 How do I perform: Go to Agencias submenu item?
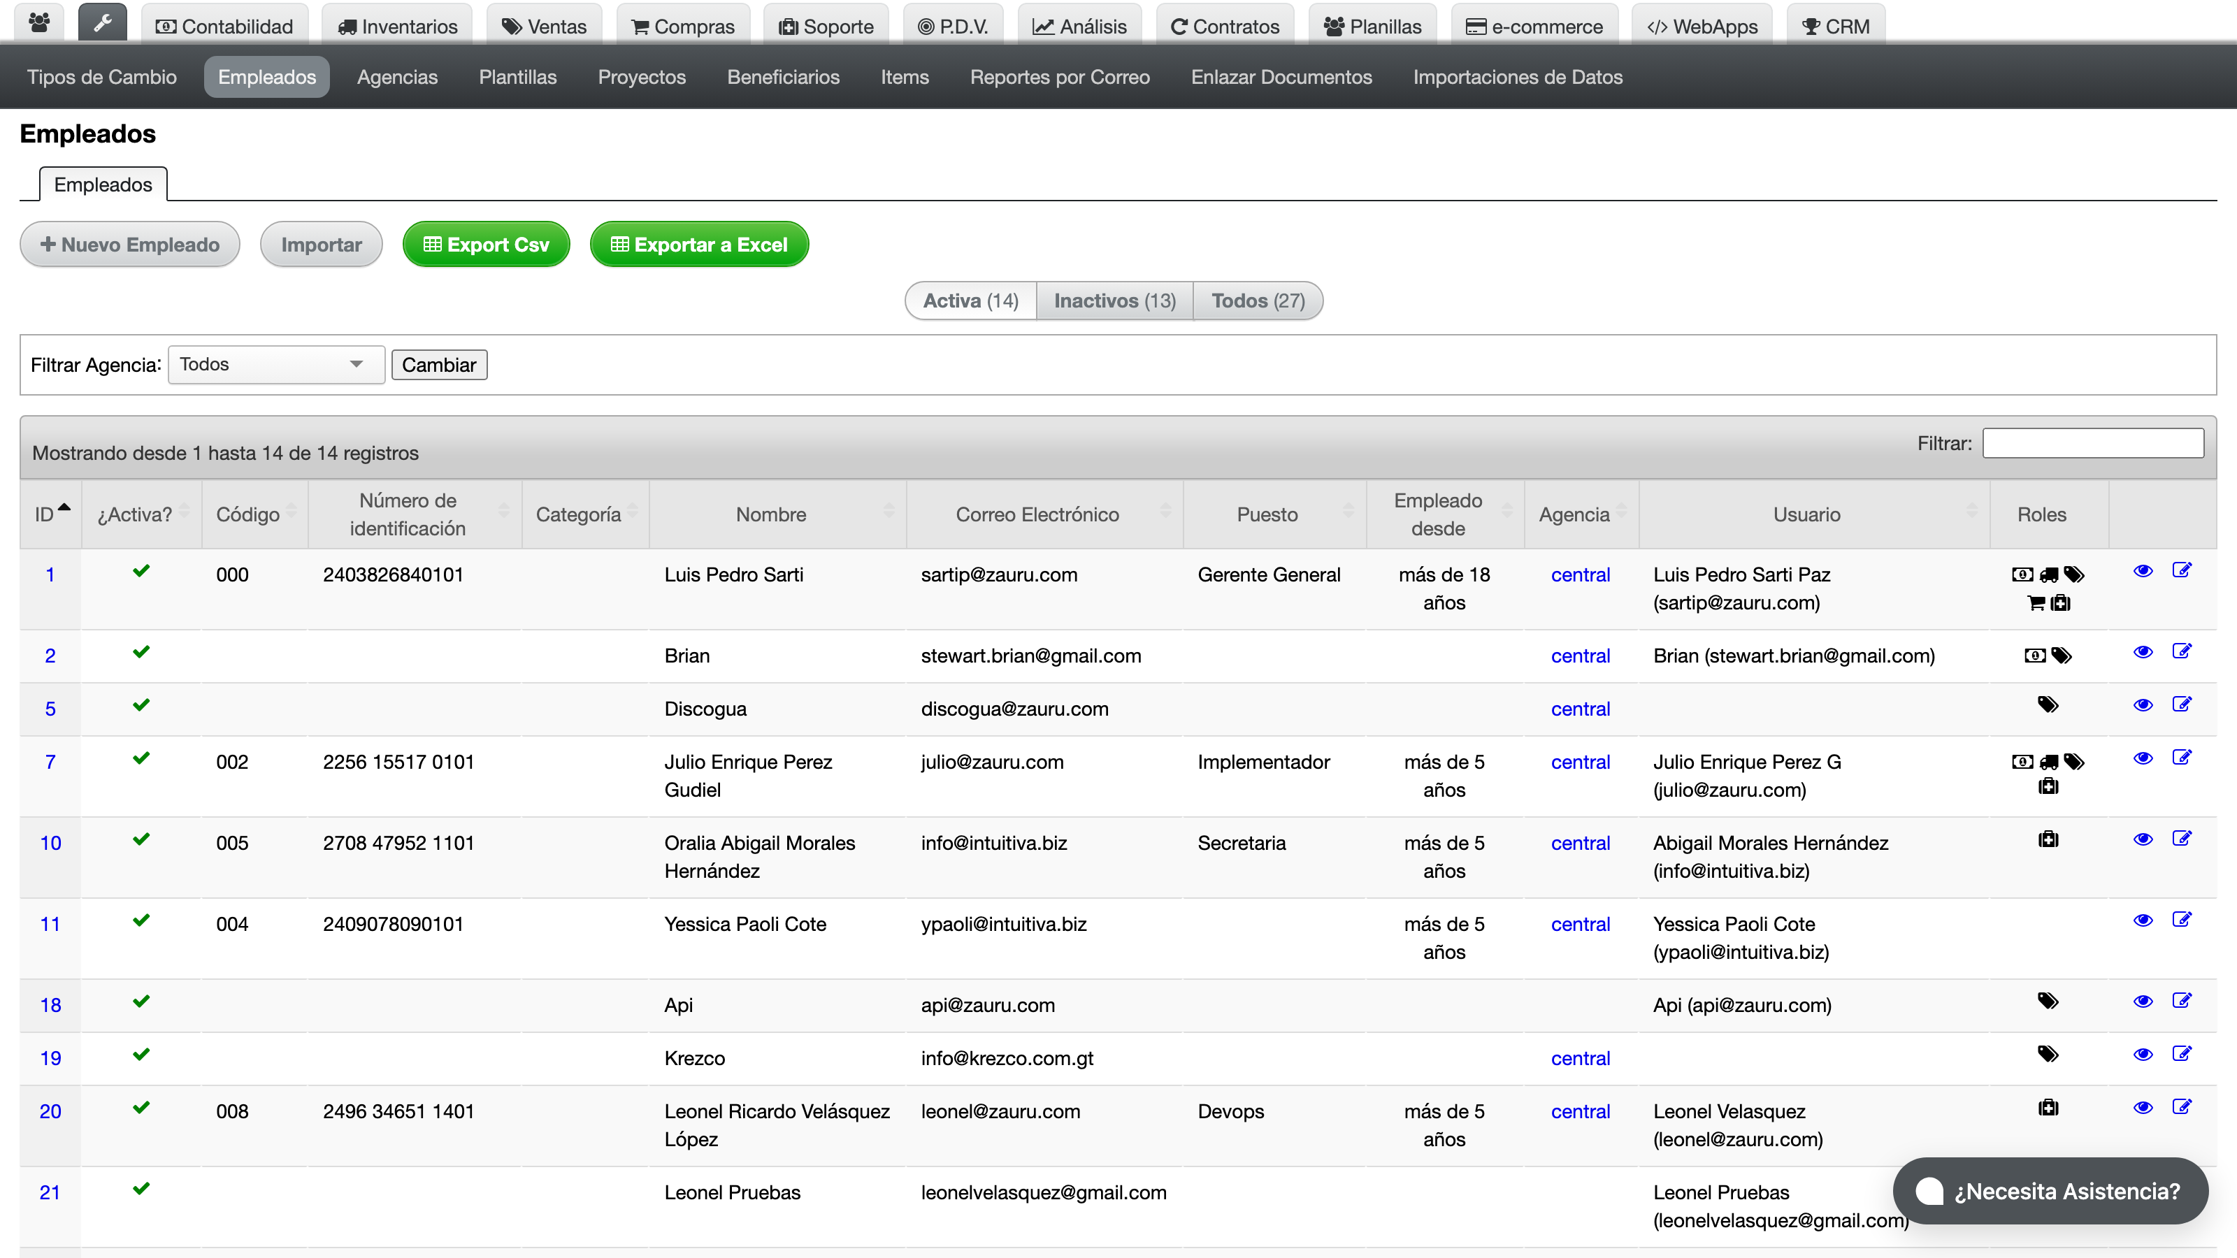click(x=397, y=78)
